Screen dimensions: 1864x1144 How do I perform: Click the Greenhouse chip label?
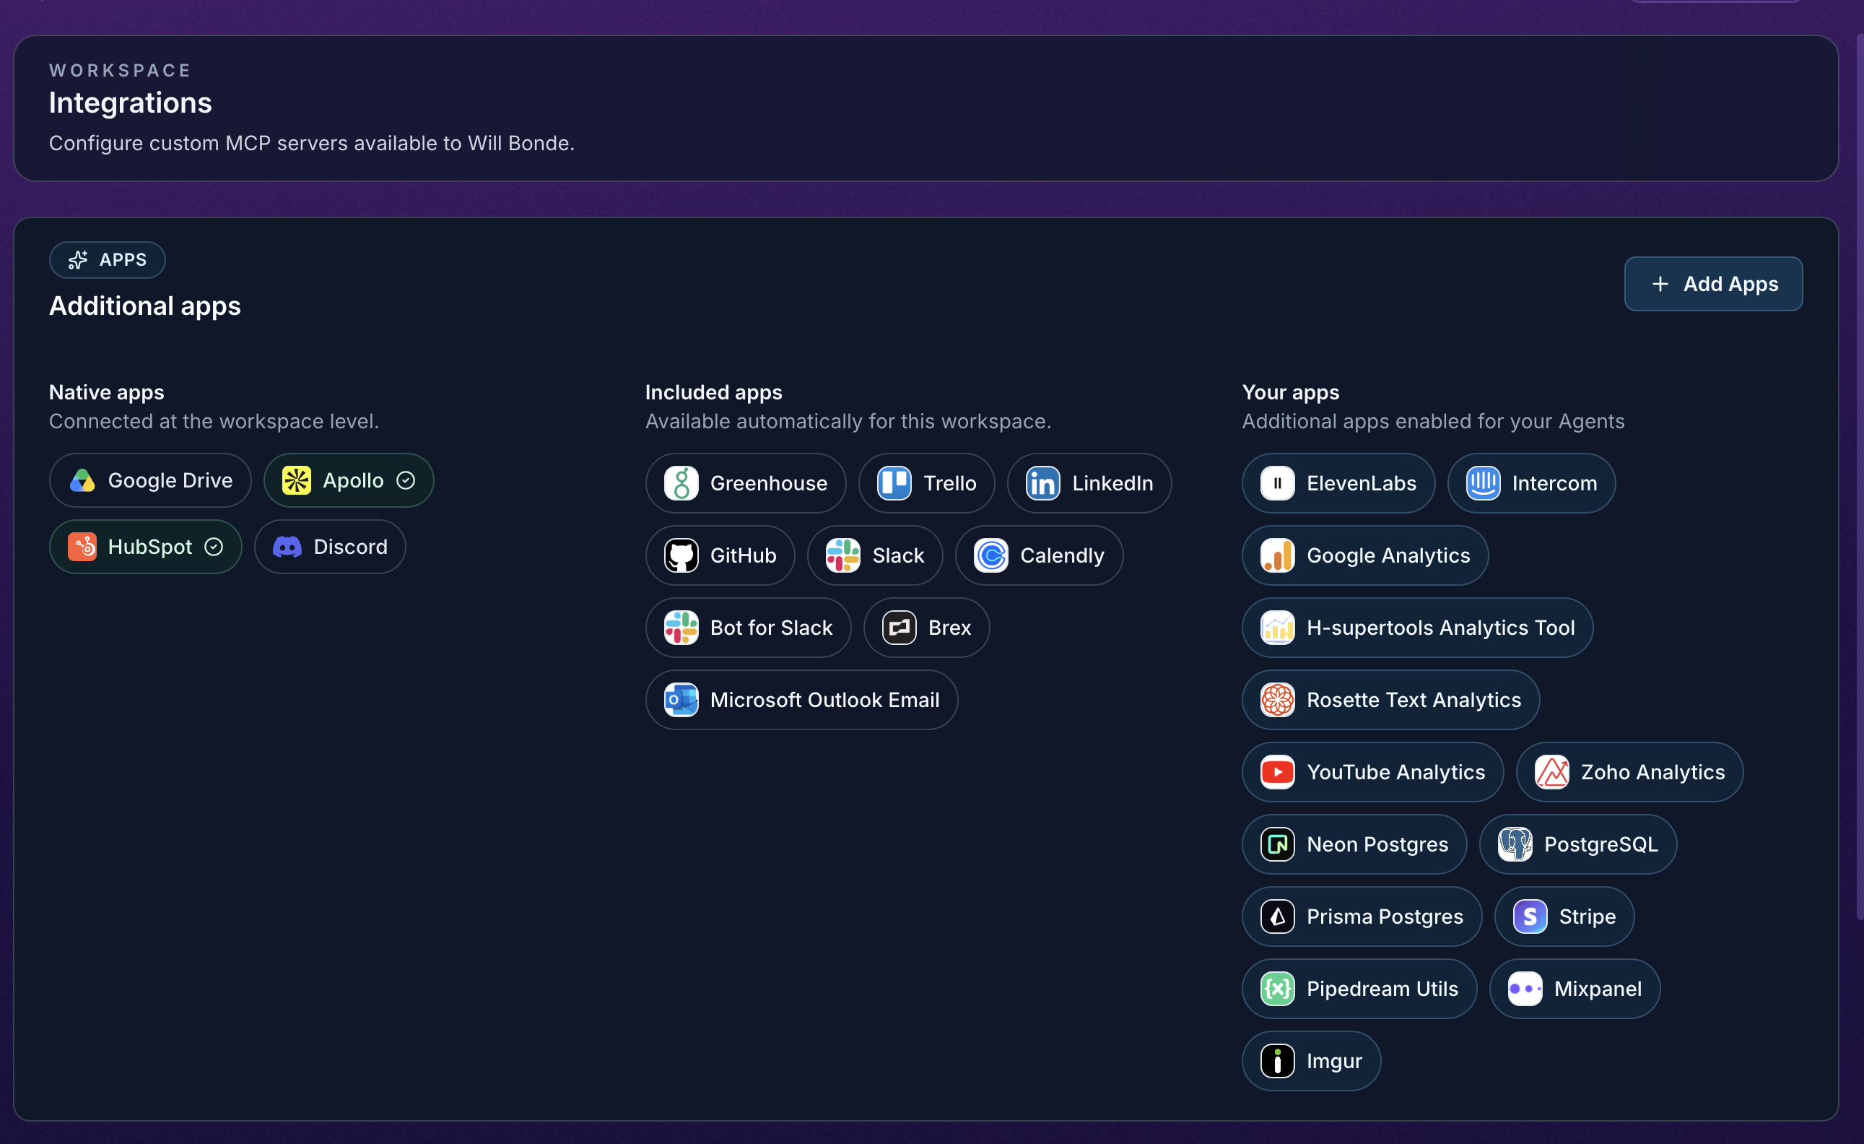[x=769, y=482]
